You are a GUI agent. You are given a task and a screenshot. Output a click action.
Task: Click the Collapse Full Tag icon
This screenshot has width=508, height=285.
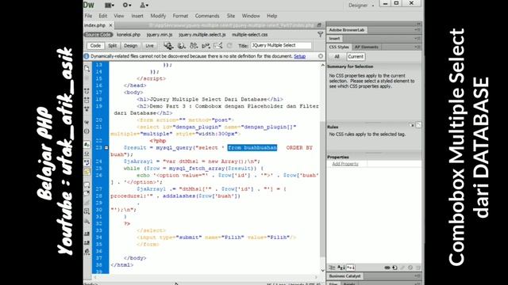pos(87,90)
